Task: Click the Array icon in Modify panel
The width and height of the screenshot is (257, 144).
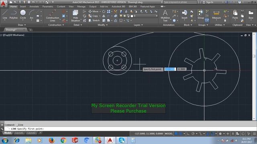Action: point(108,12)
